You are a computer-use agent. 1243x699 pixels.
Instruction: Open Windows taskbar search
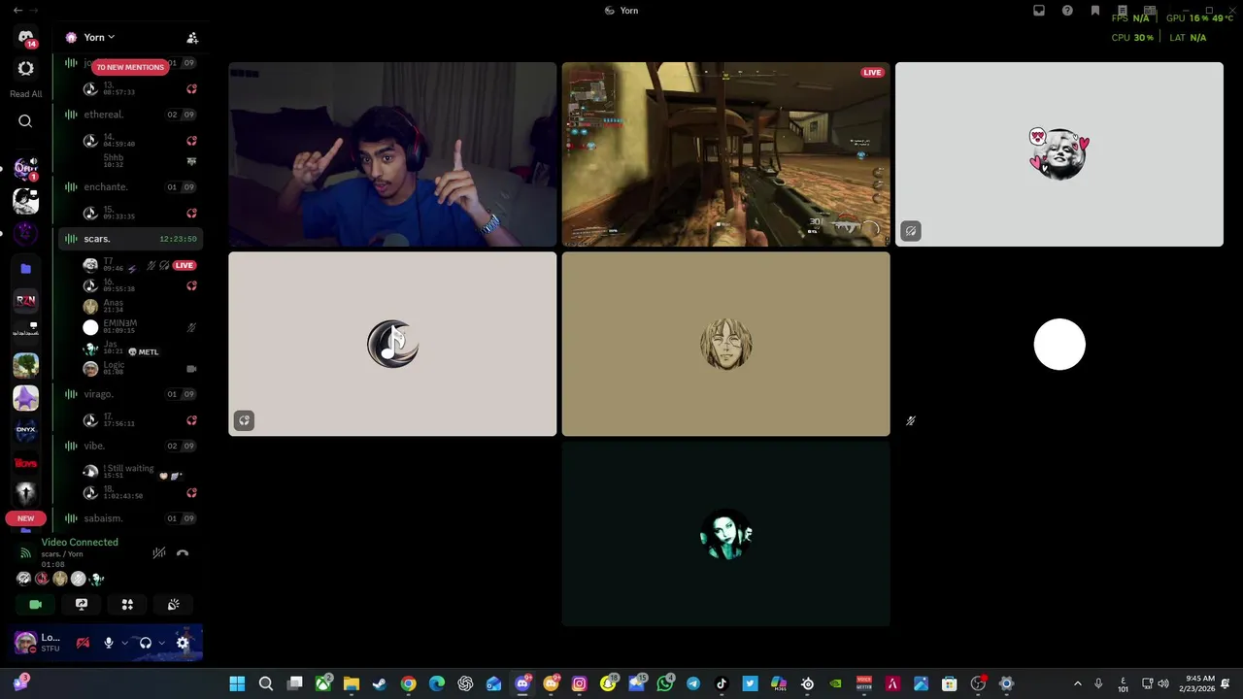click(265, 684)
